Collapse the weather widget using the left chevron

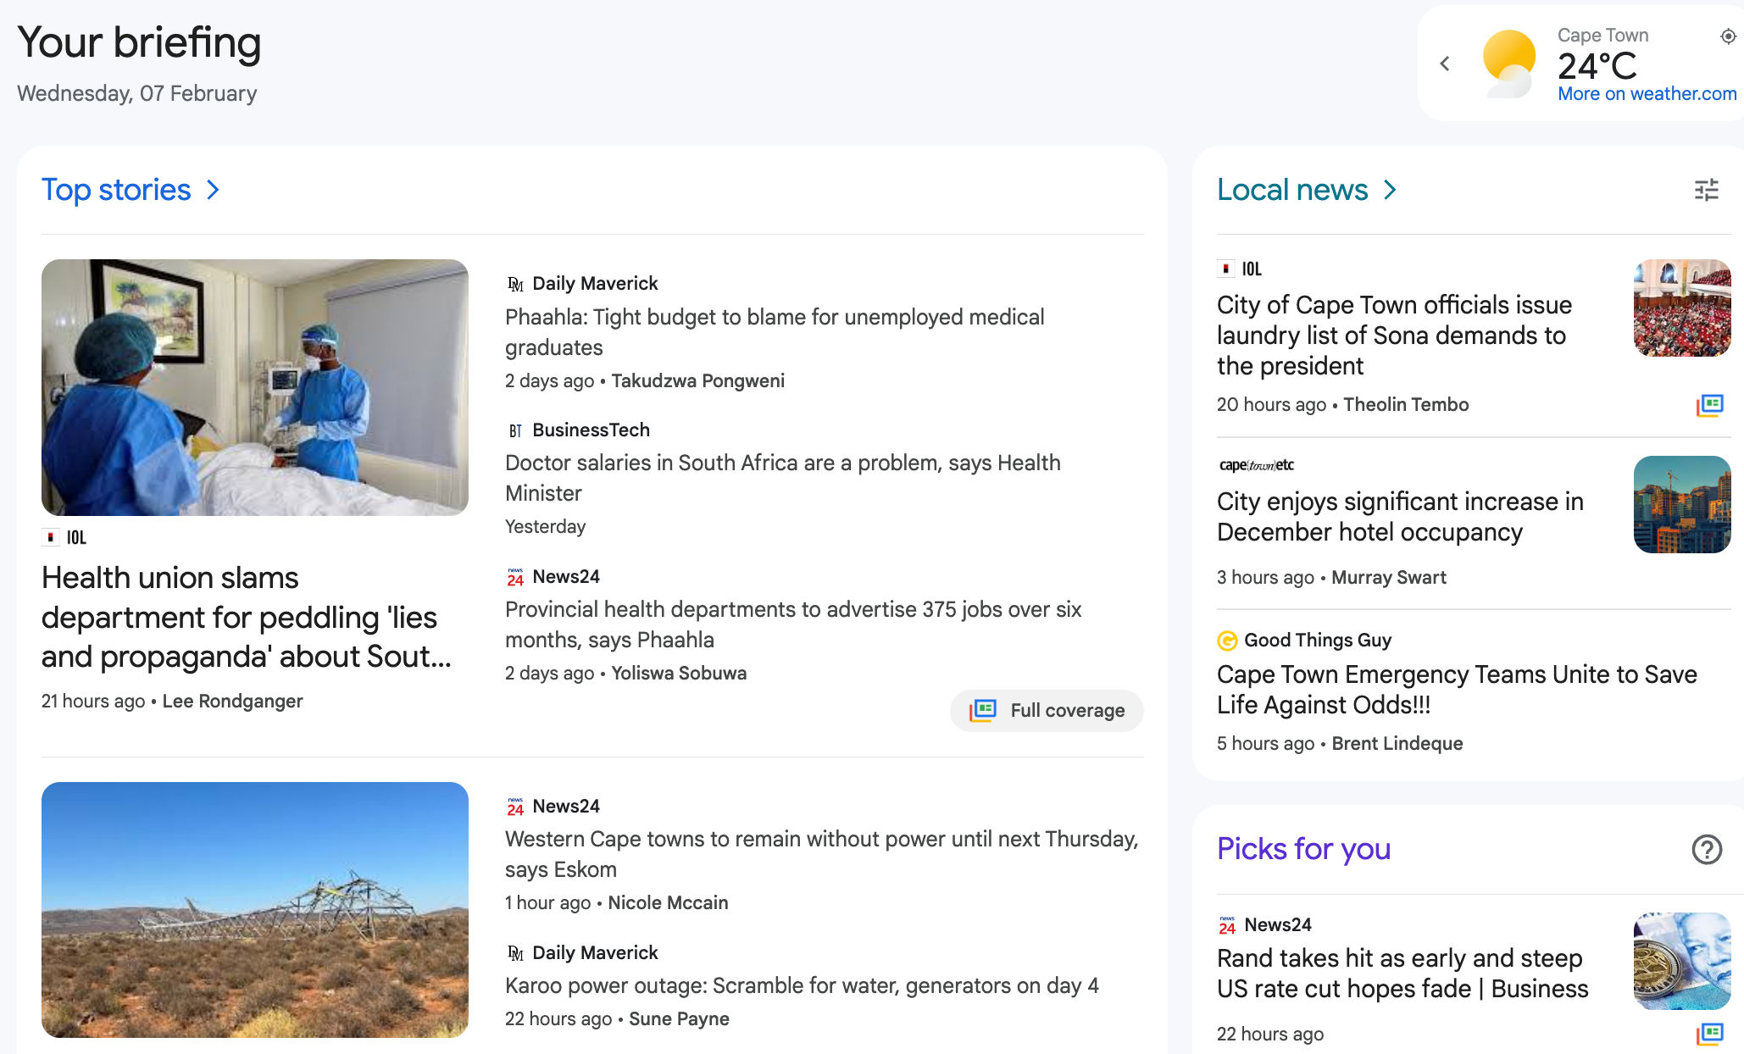[1444, 64]
